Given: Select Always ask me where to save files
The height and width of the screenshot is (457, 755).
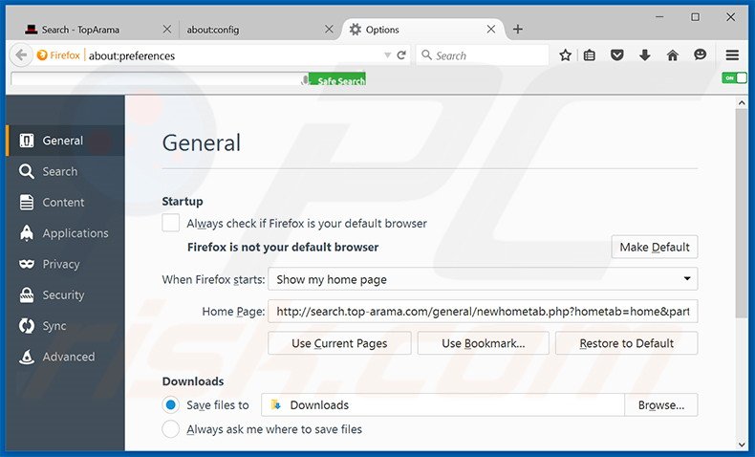Looking at the screenshot, I should pos(170,428).
